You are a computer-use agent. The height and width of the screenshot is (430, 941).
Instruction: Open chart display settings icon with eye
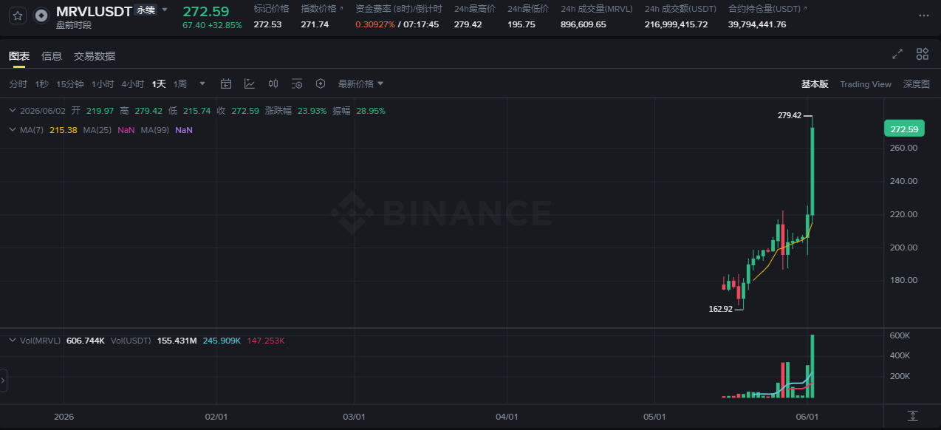tap(297, 83)
